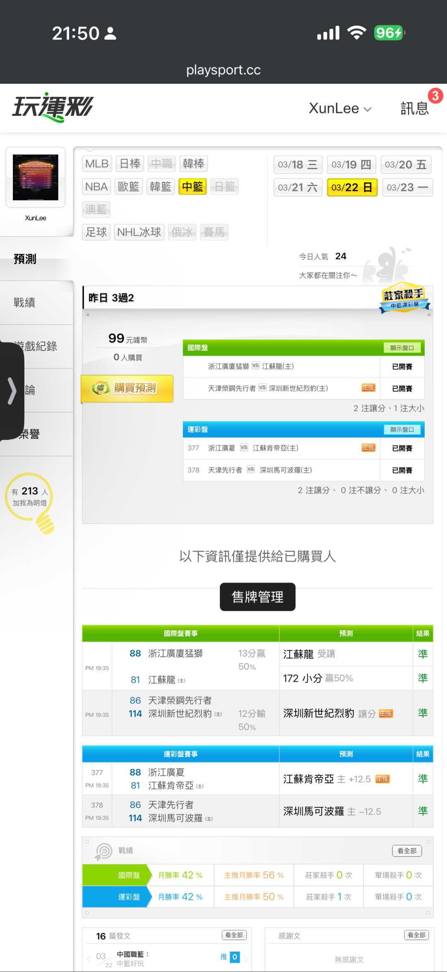Tap the 21:50 status bar clock
The height and width of the screenshot is (972, 447).
76,33
